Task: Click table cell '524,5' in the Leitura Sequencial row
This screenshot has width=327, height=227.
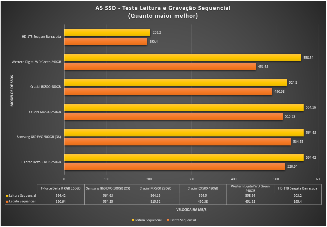Action: click(x=203, y=196)
